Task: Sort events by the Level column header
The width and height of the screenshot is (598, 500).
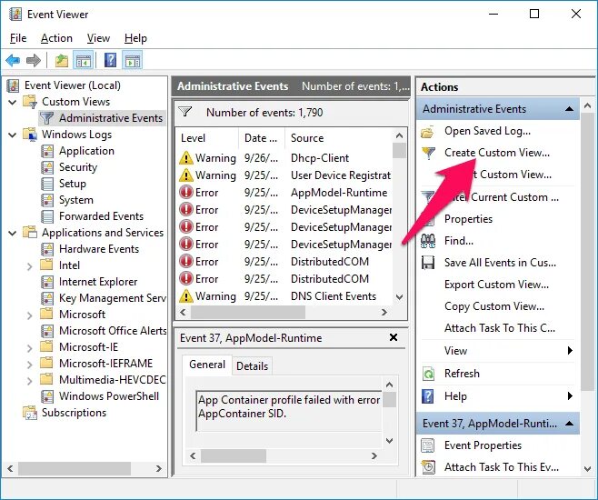Action: (206, 138)
